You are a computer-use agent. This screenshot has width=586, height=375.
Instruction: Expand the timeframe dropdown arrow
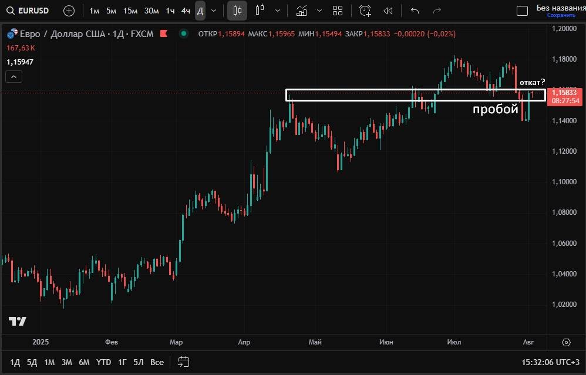tap(214, 11)
